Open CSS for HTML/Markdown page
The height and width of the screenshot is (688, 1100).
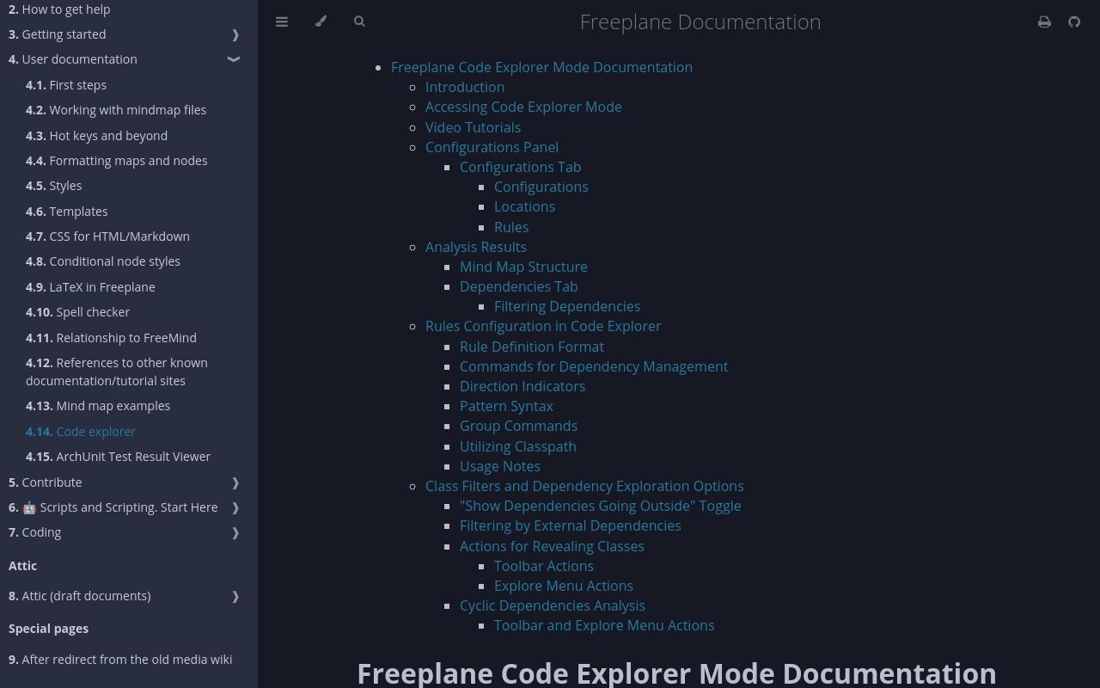pyautogui.click(x=107, y=236)
